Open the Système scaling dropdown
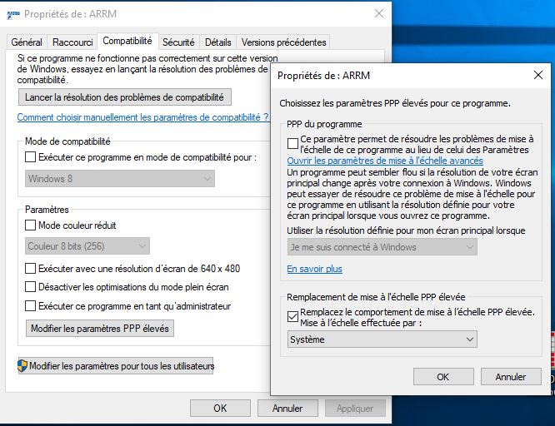Screen dimensions: 555x426 click(x=382, y=339)
